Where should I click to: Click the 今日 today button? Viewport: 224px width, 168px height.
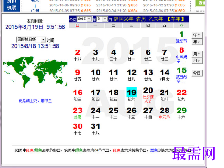(197, 73)
